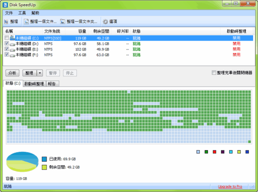Image resolution: width=258 pixels, height=192 pixels.
Task: Sort by the 狀態 column header
Action: coord(175,31)
